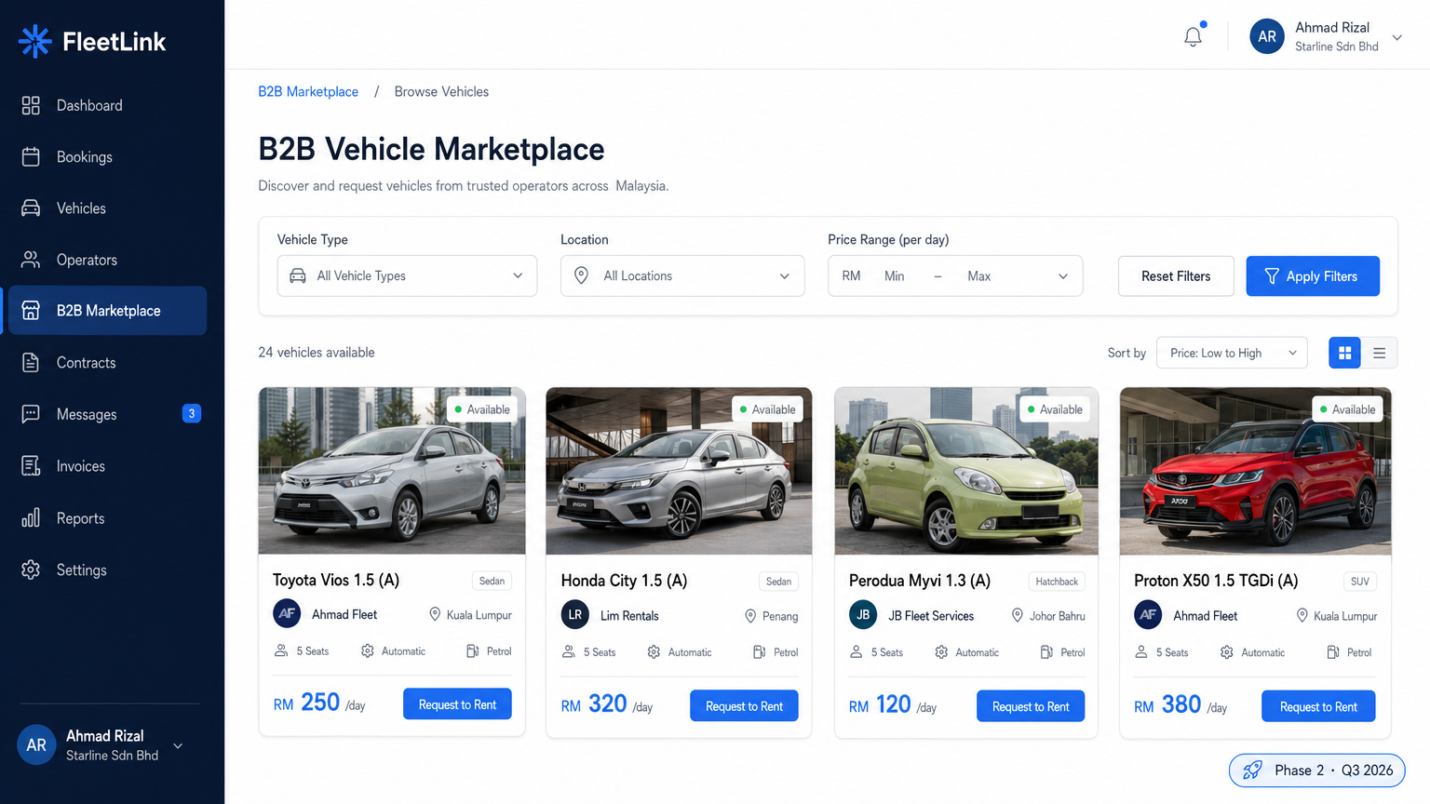Screen dimensions: 1430x804
Task: Request to Rent the Perodua Myvi
Action: tap(1031, 705)
